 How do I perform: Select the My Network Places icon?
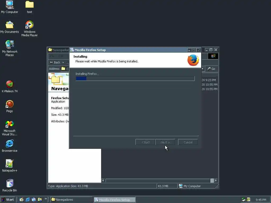click(x=10, y=48)
